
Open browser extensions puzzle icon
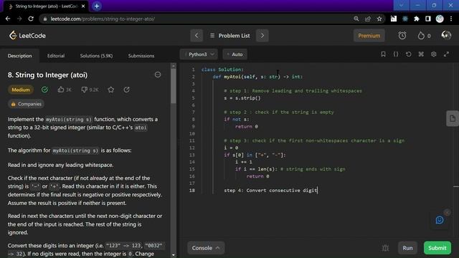(x=417, y=19)
